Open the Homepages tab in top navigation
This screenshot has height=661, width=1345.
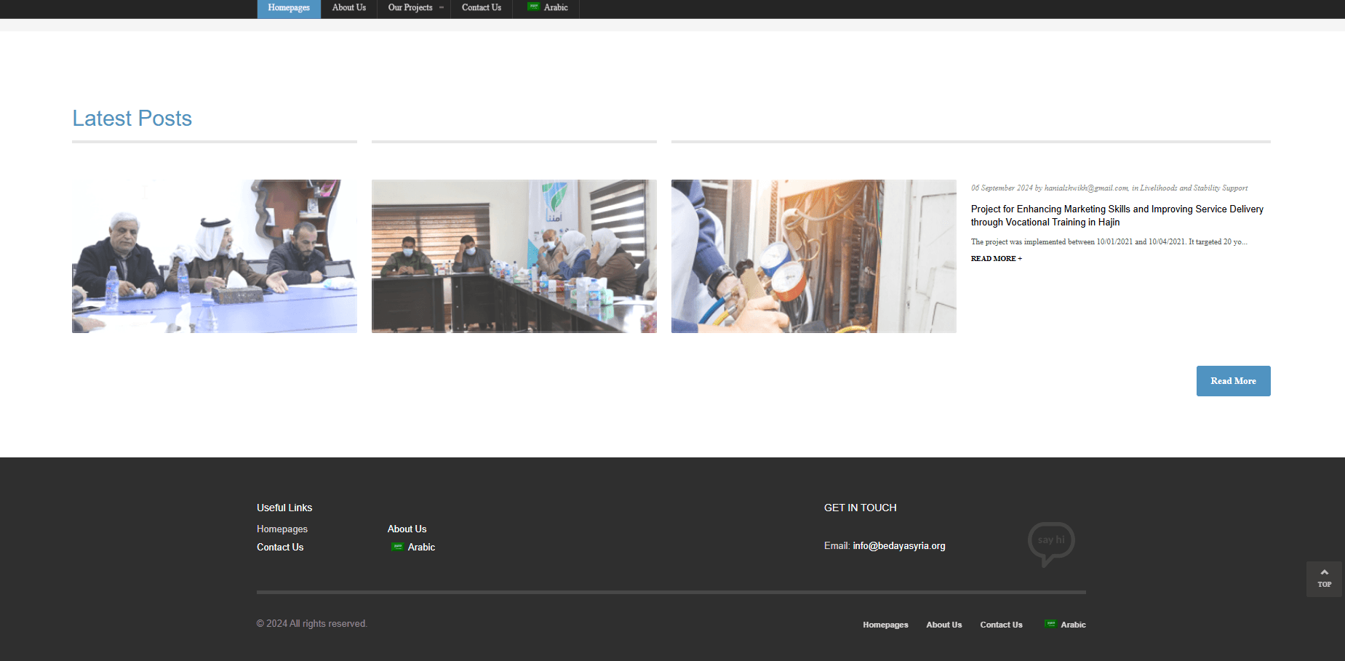(x=289, y=8)
